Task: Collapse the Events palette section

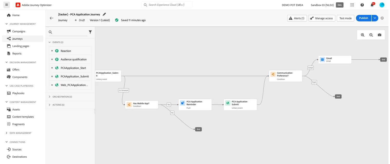Action: tap(50, 42)
